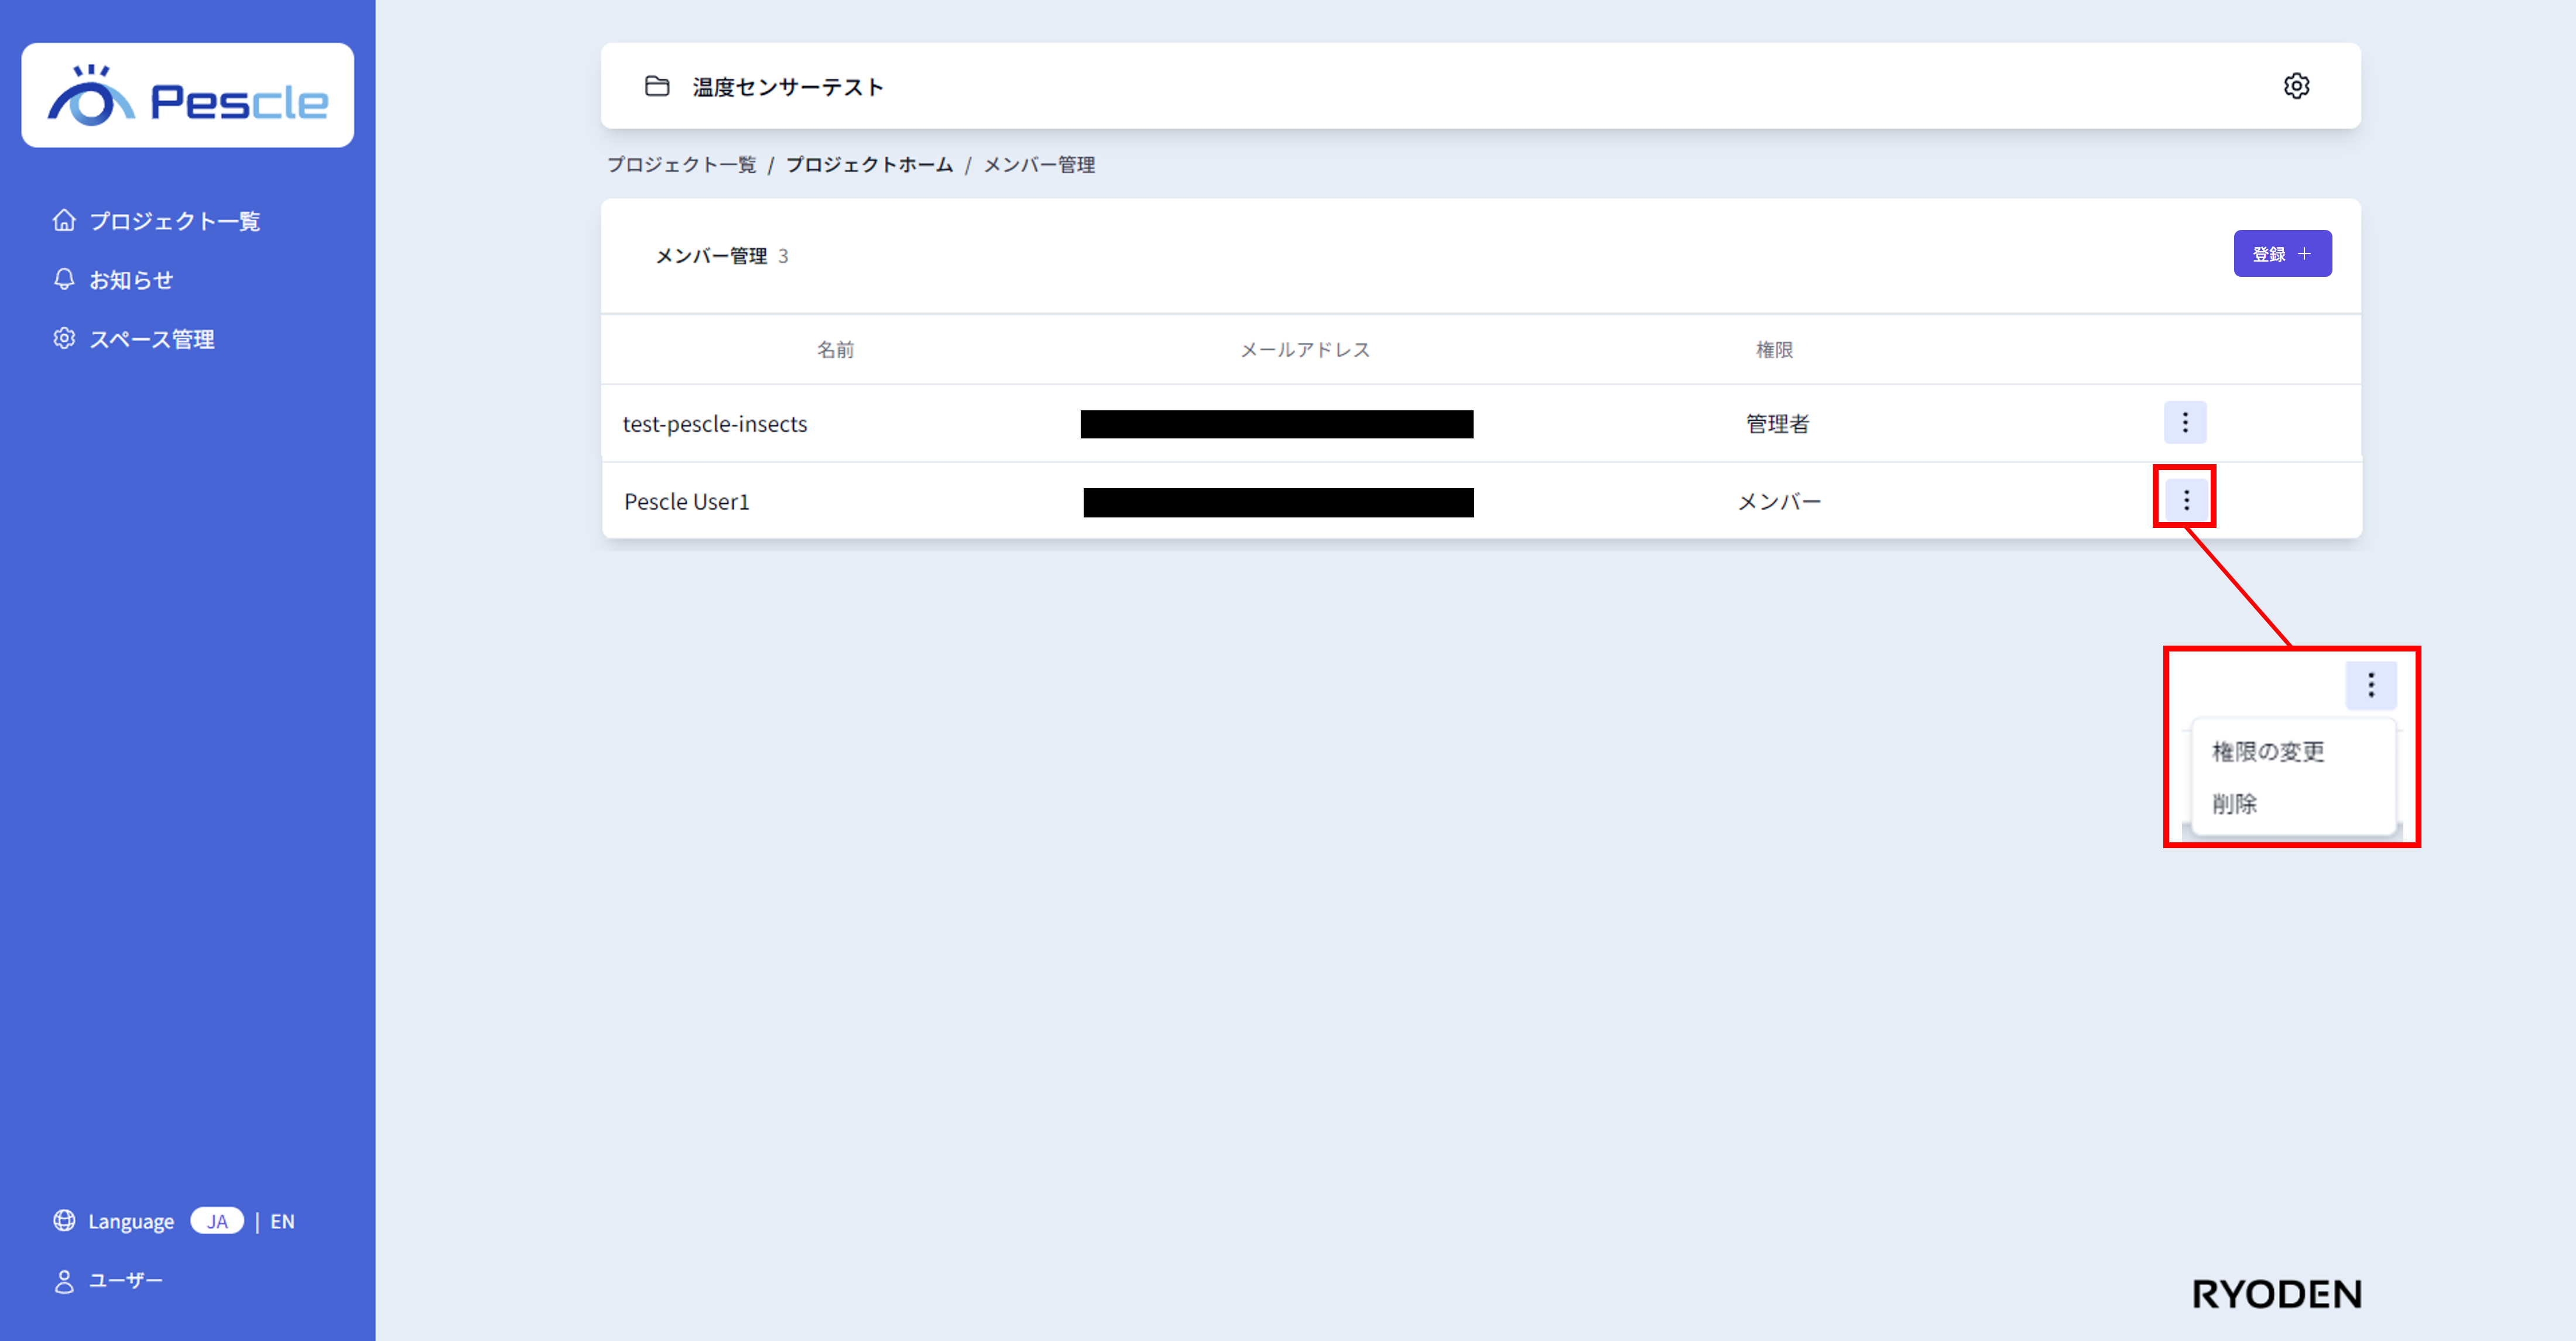Open the project settings gear icon

(x=2296, y=86)
